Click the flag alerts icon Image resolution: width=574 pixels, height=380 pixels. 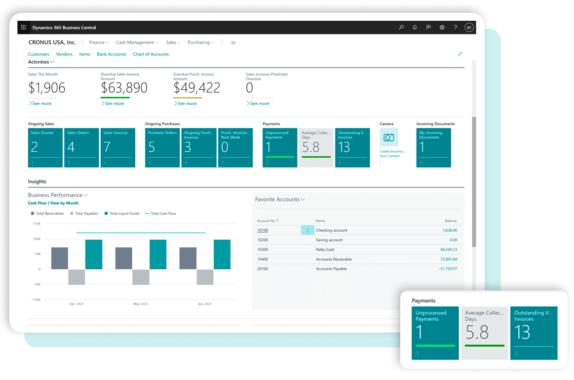point(428,27)
